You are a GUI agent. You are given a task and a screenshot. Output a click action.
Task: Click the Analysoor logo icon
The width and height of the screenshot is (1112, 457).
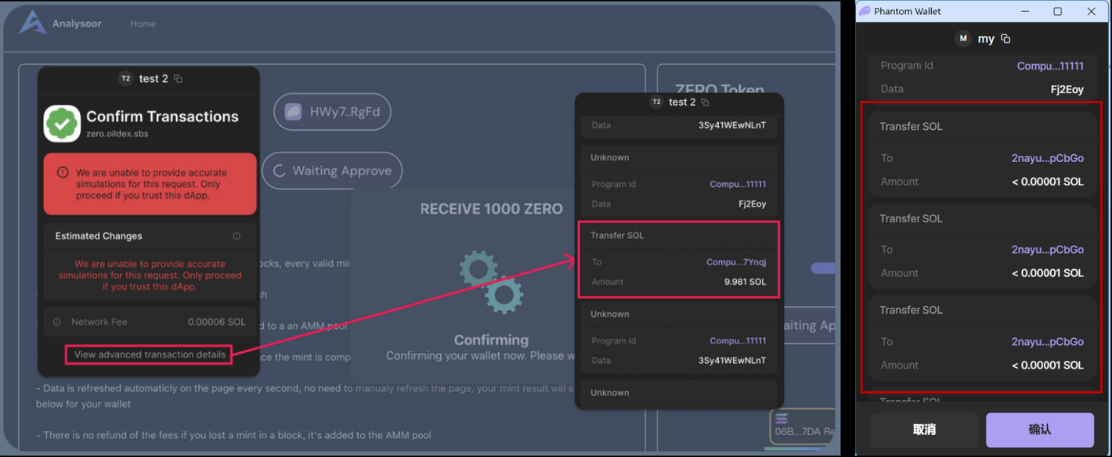point(32,23)
